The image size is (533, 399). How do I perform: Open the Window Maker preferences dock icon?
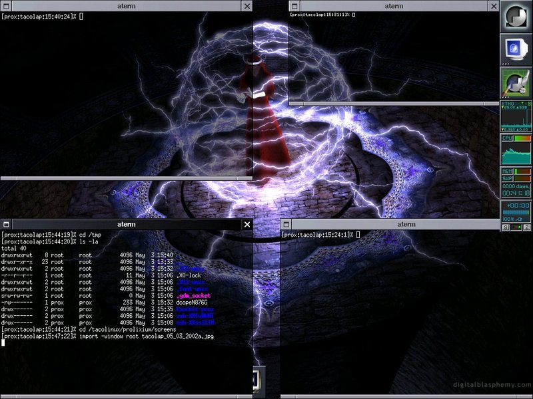[516, 82]
